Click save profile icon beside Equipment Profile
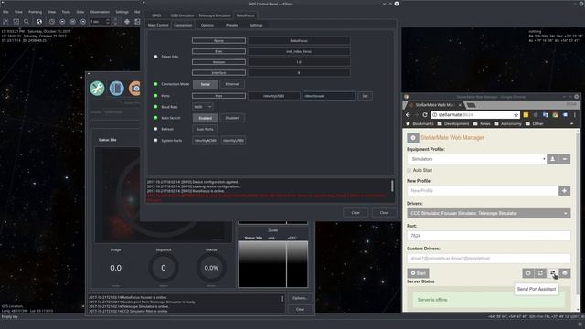This screenshot has height=329, width=585. click(x=552, y=159)
